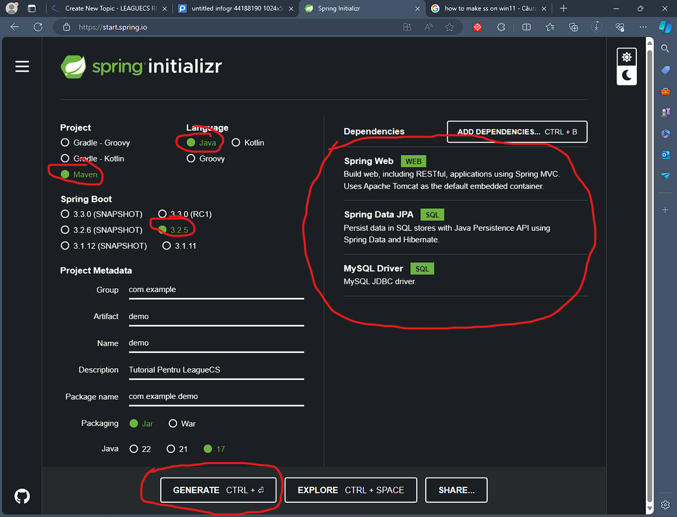Toggle Split screen icon in toolbar
Viewport: 677px width, 517px height.
(x=526, y=26)
